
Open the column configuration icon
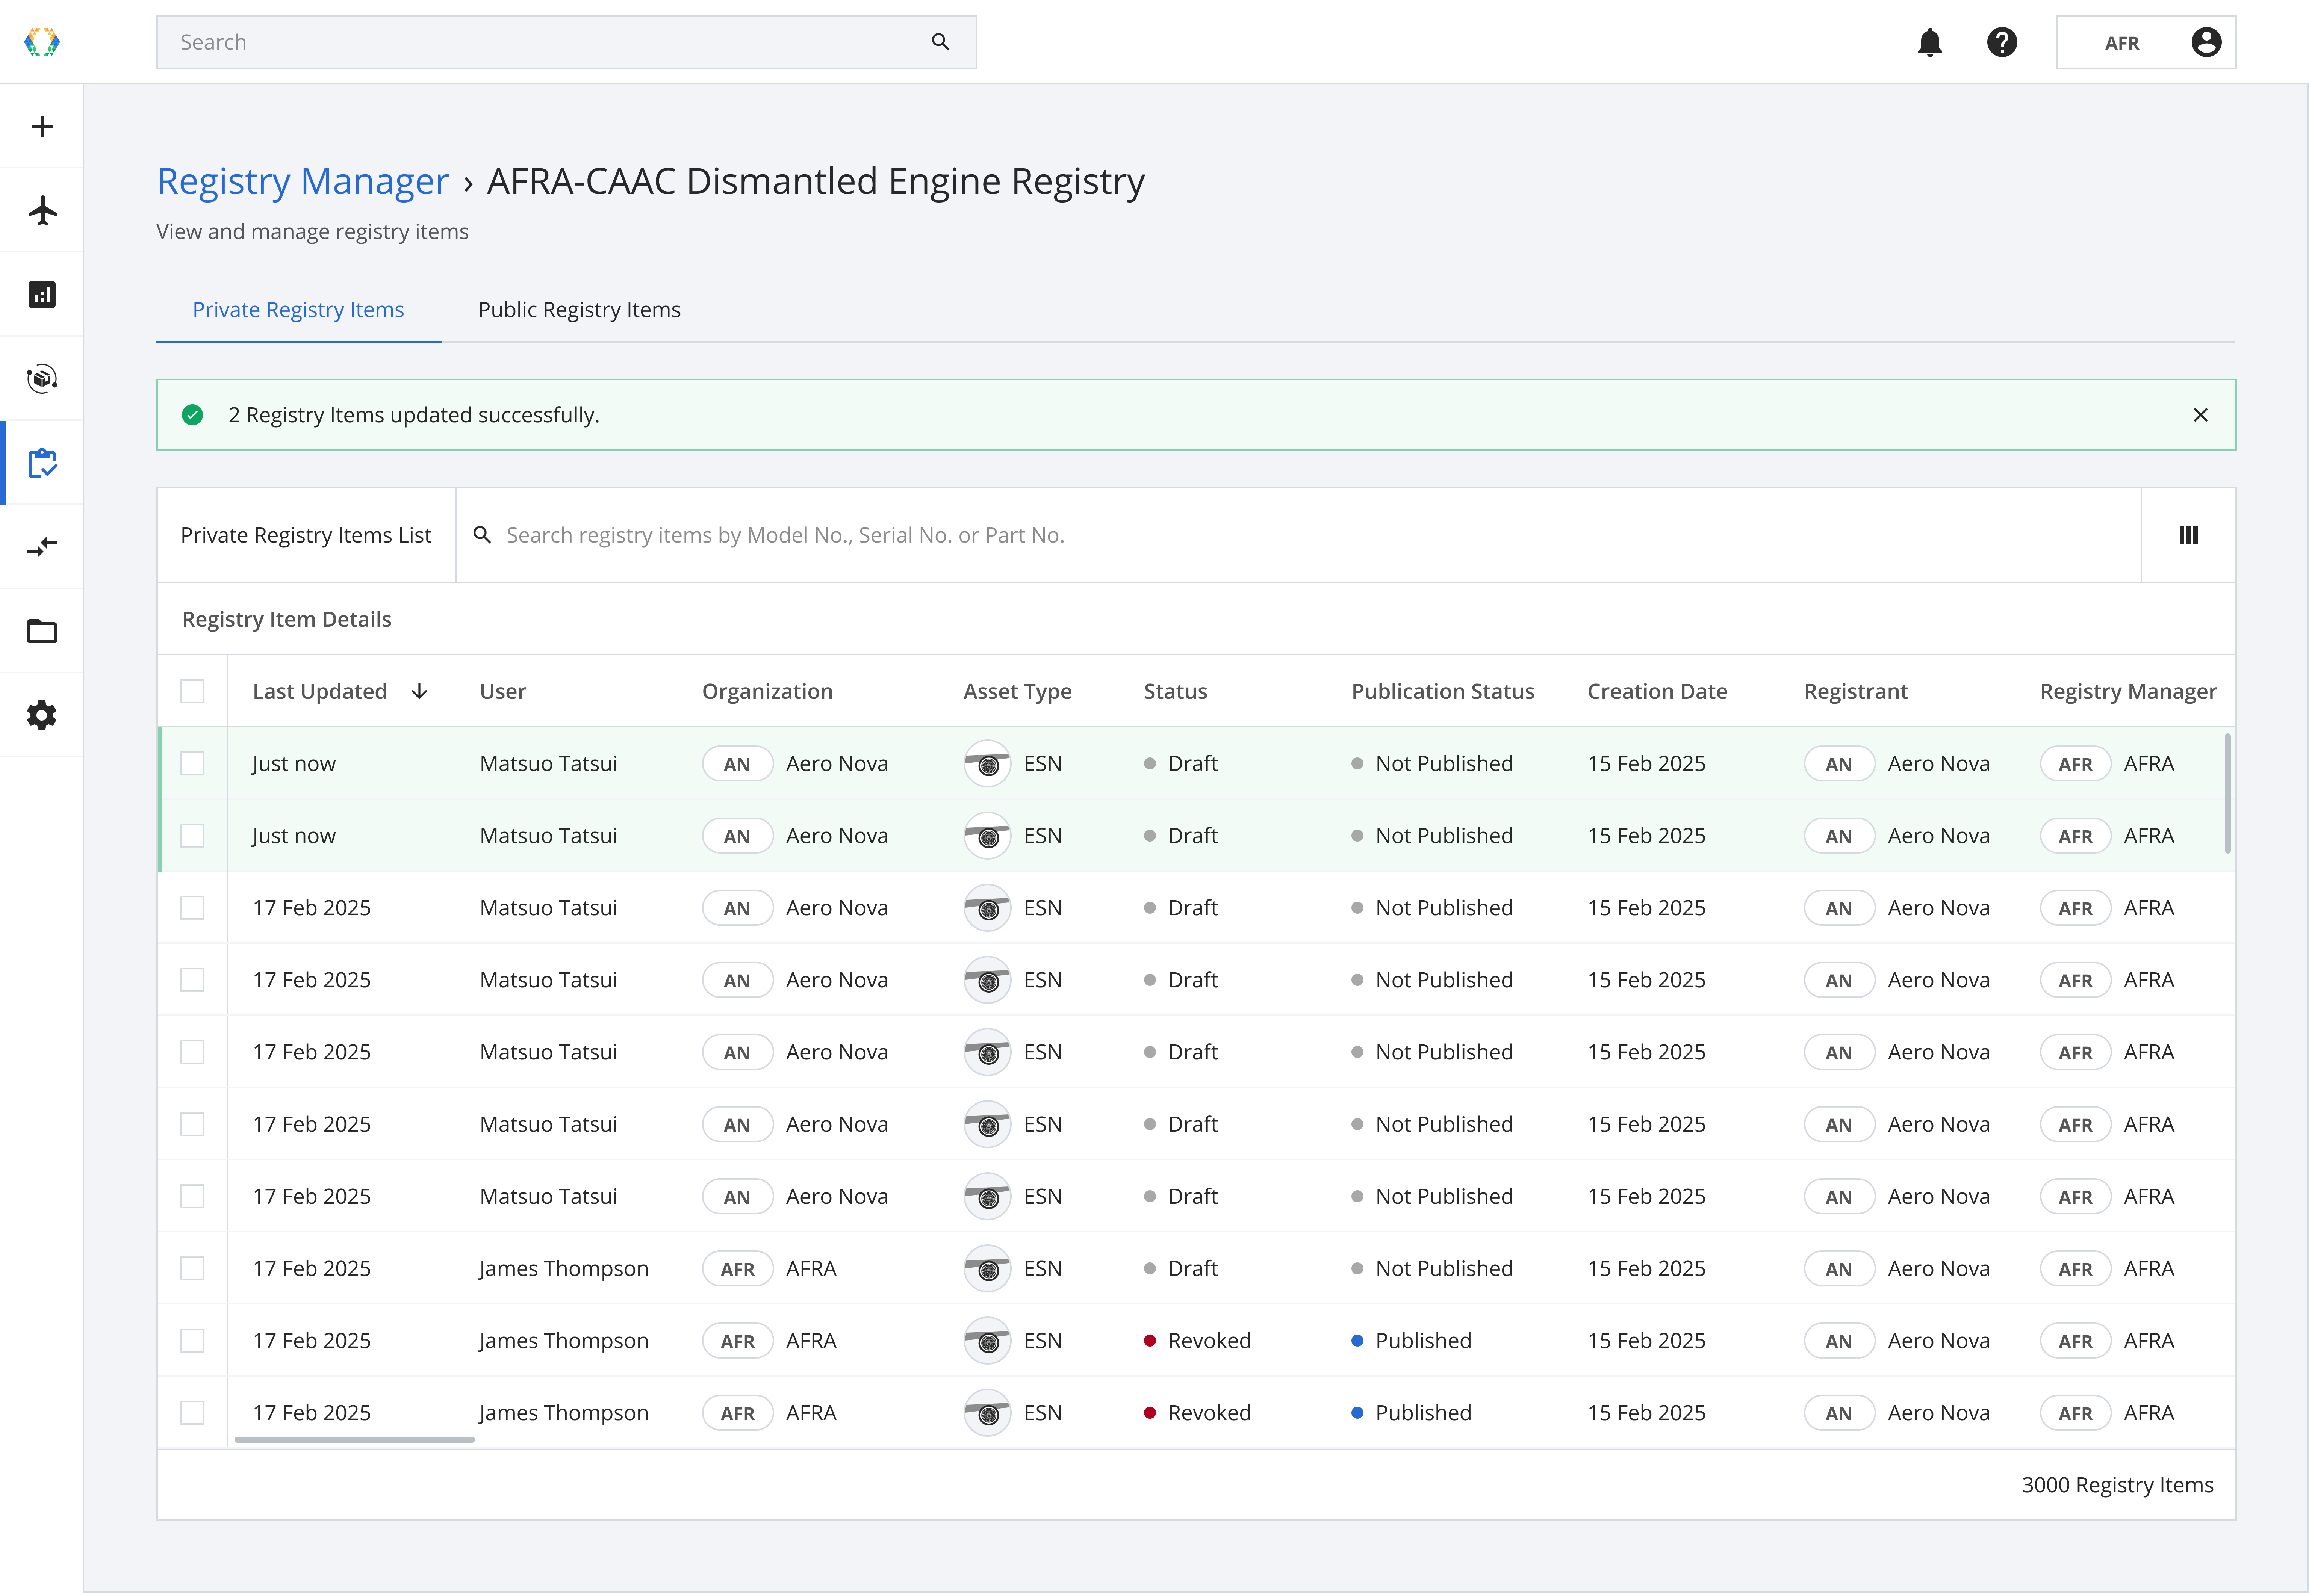point(2188,535)
